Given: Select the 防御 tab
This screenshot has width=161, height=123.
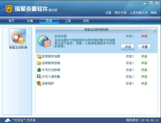Looking at the screenshot, I should 49,21.
